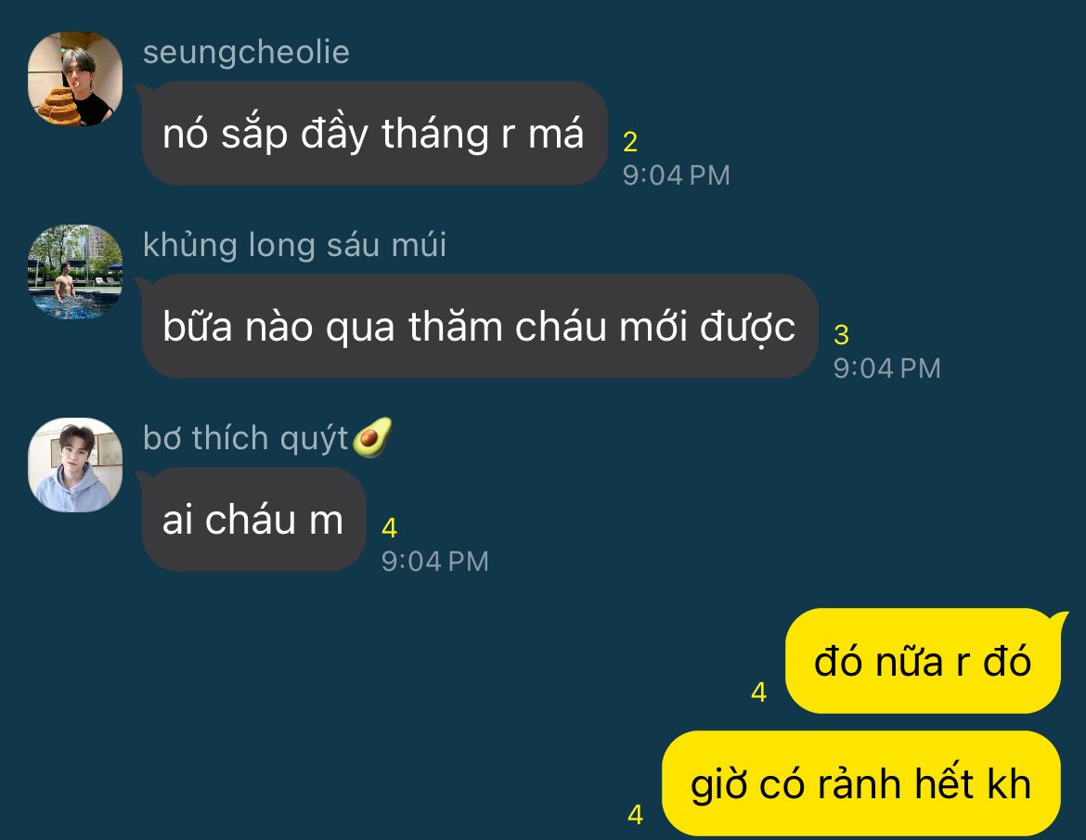Tap the 9:04 PM time beside 'ai cháu m'
1086x840 pixels.
click(435, 562)
